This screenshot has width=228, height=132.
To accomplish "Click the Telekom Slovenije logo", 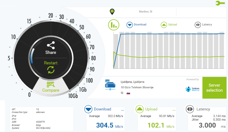I will click(192, 89).
